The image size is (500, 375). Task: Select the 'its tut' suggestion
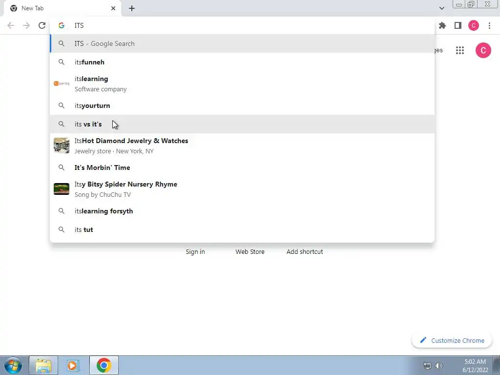click(x=242, y=229)
